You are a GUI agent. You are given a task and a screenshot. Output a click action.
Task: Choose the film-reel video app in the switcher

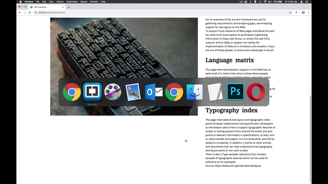pyautogui.click(x=113, y=92)
